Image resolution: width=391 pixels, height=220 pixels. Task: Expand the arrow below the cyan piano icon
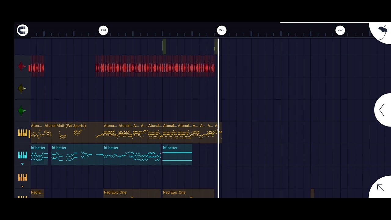(x=22, y=164)
